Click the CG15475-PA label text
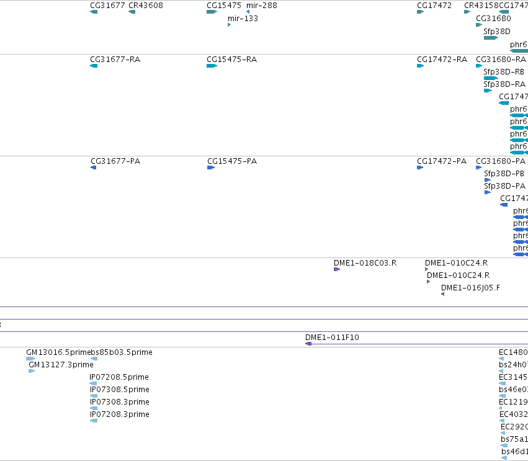This screenshot has width=528, height=461. tap(232, 161)
